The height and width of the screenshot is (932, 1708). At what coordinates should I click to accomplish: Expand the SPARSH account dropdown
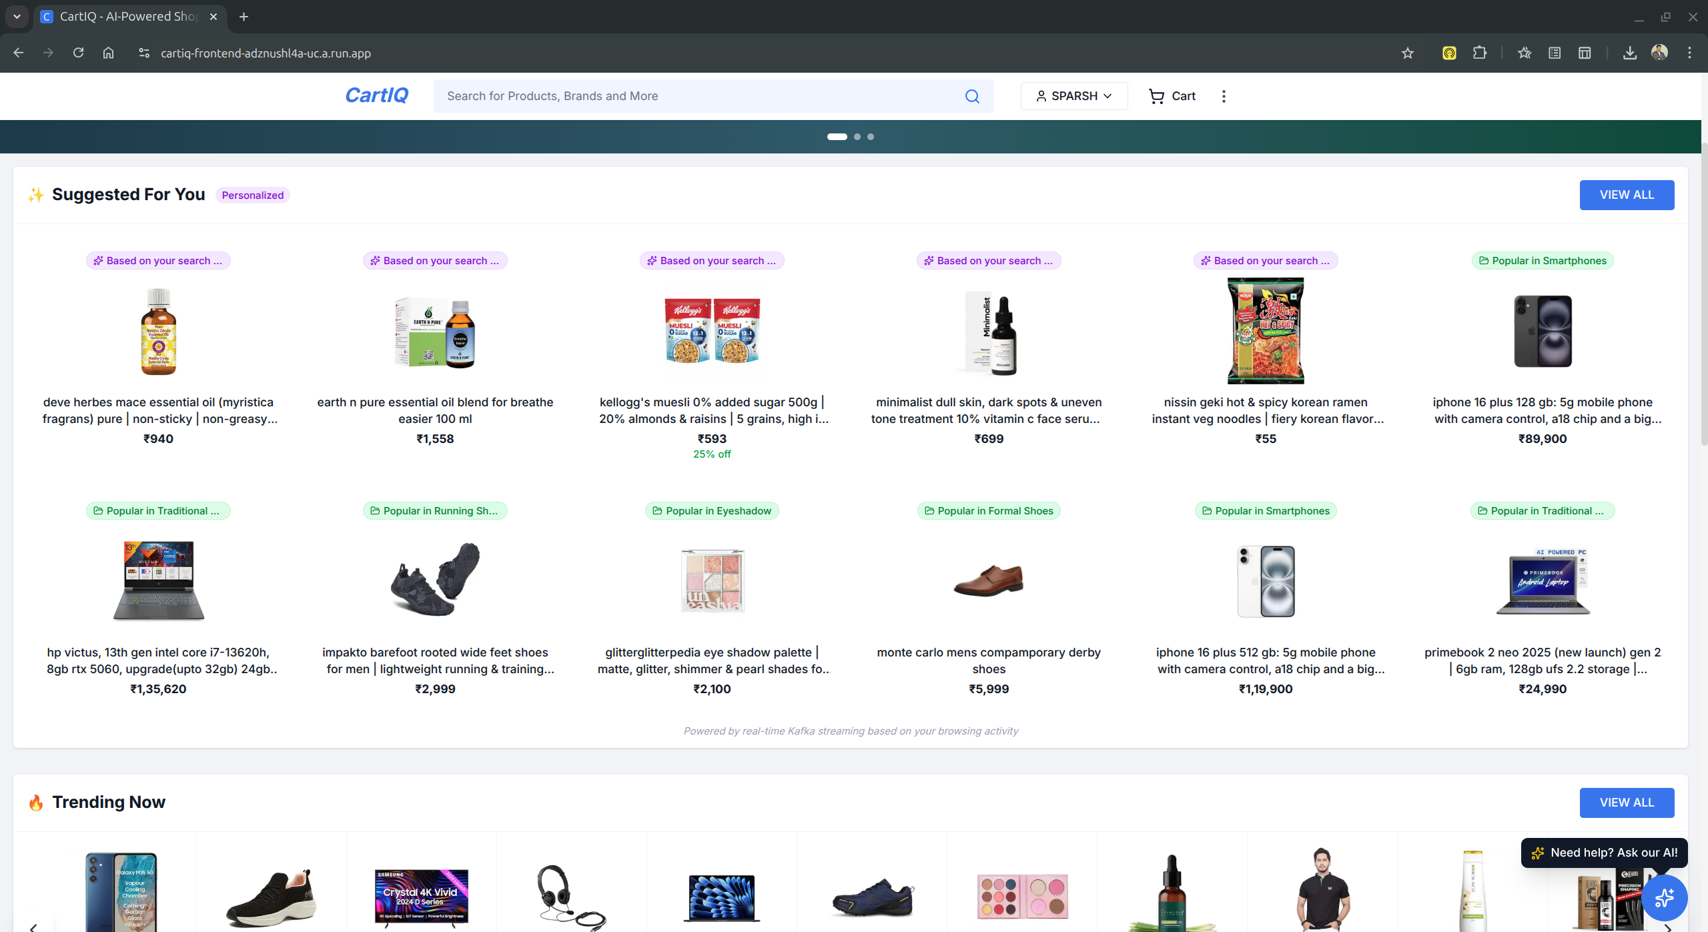(x=1074, y=96)
